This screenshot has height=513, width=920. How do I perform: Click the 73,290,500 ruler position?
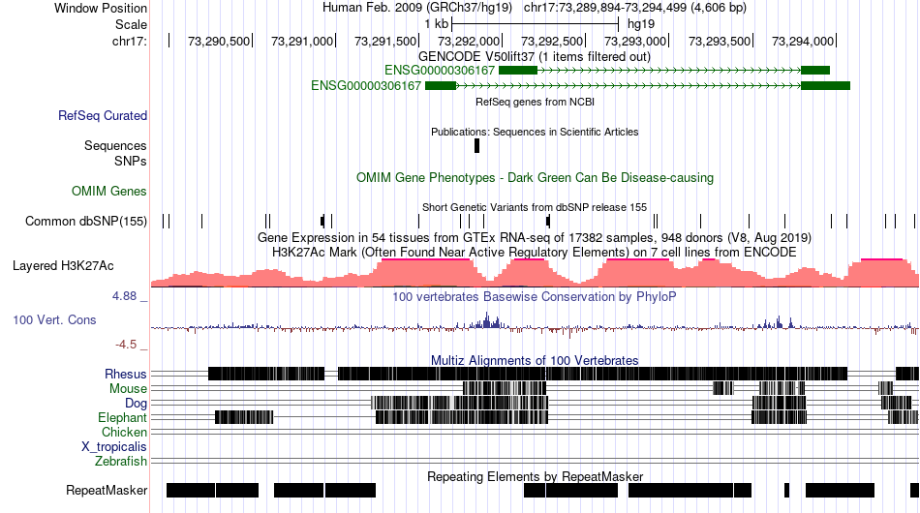pos(219,41)
